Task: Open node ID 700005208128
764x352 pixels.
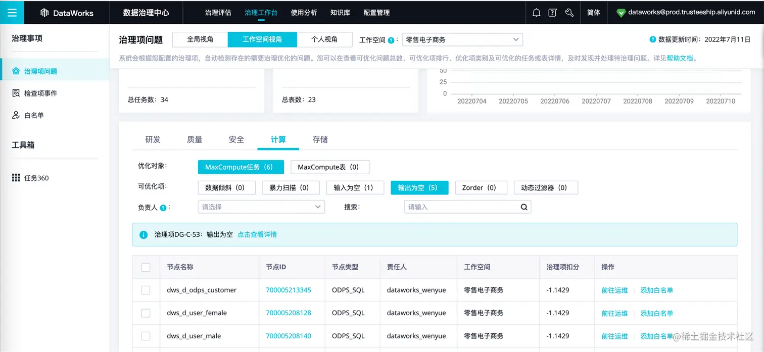Action: 289,313
